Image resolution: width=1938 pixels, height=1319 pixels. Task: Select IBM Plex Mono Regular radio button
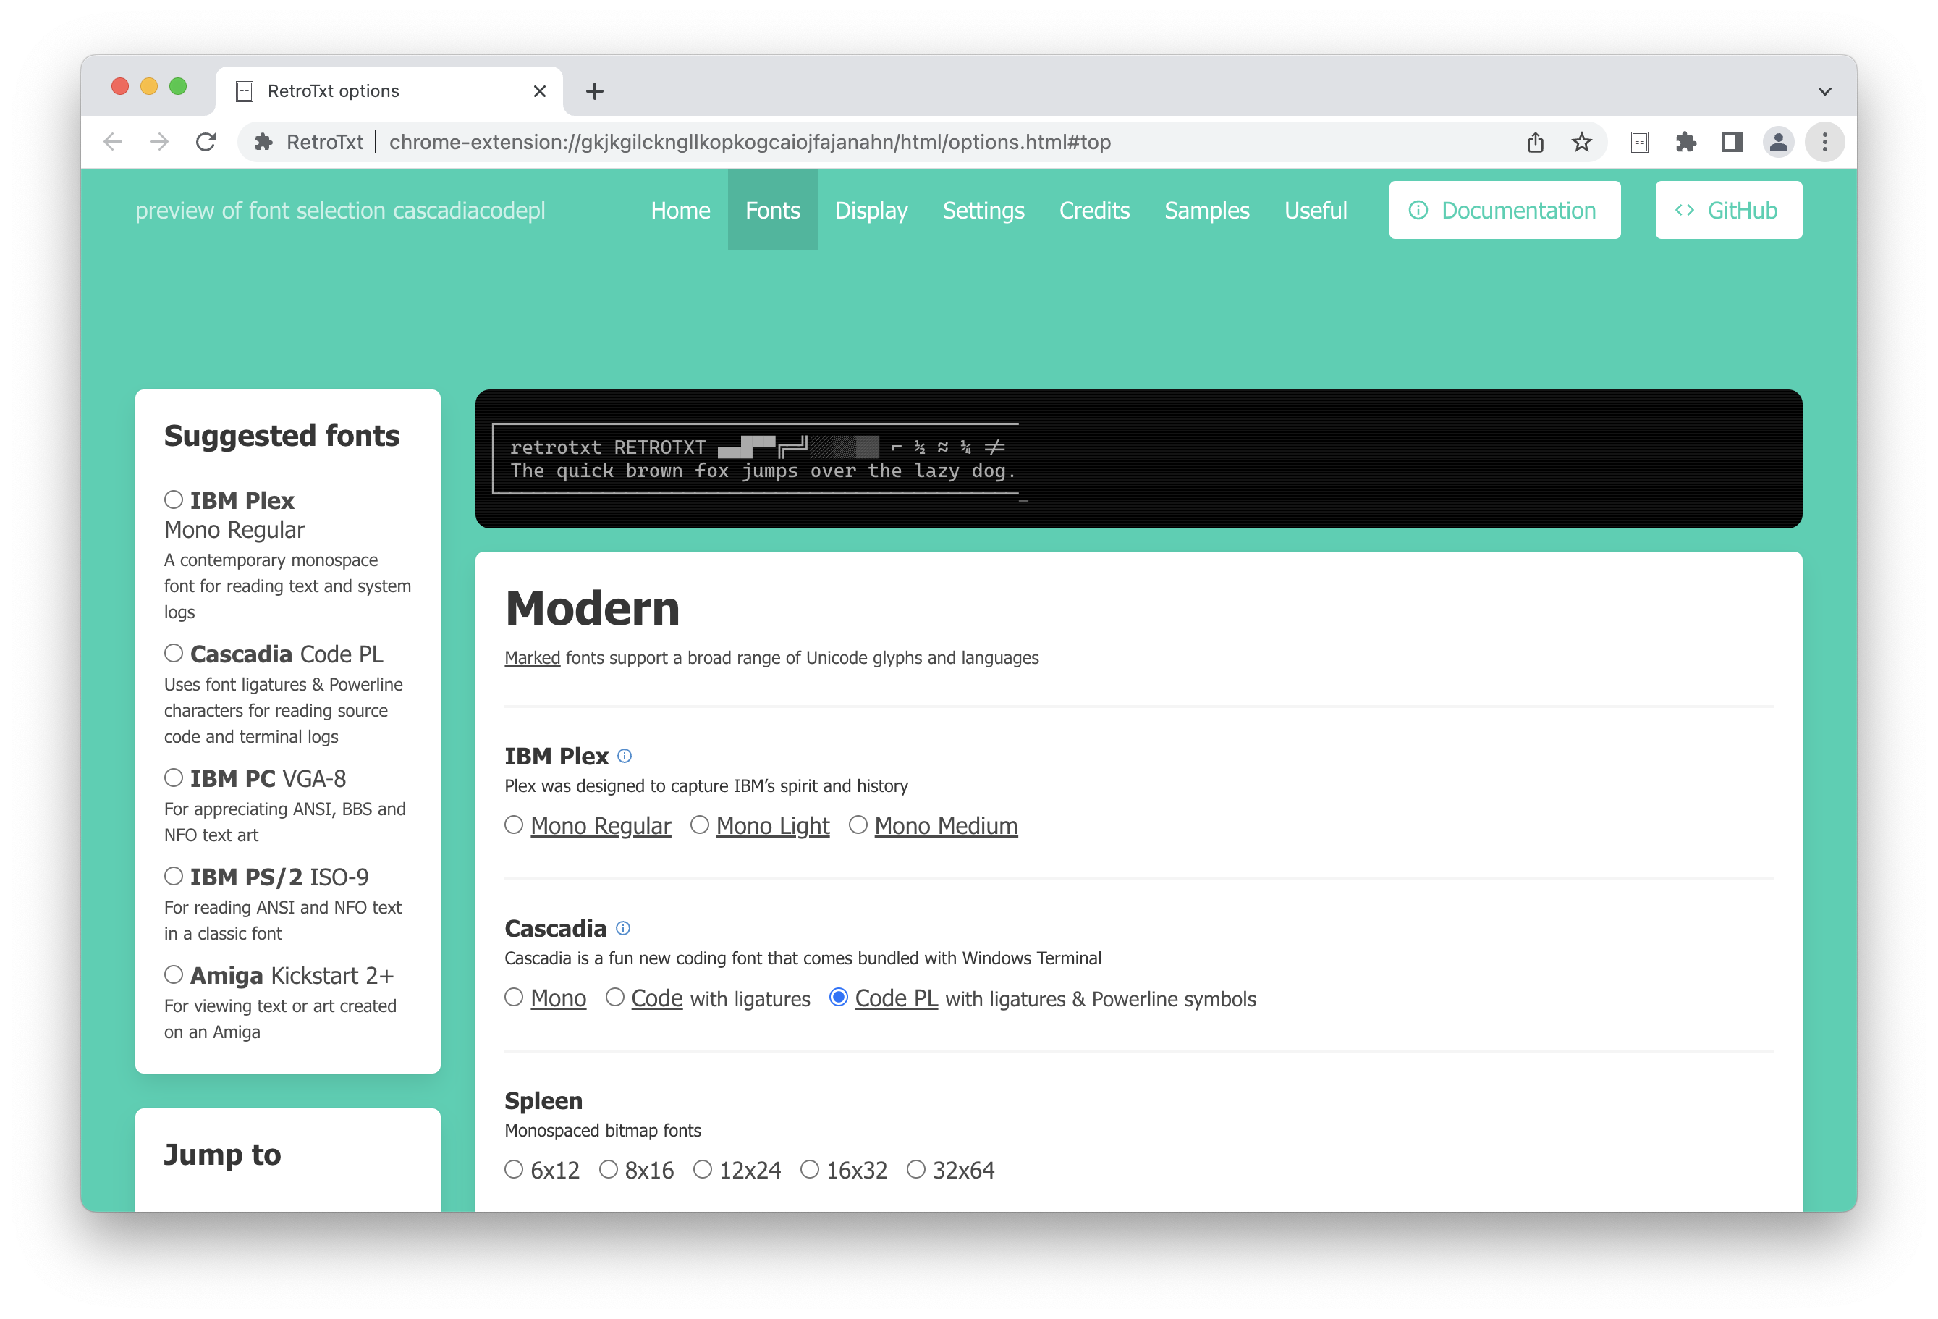coord(514,825)
